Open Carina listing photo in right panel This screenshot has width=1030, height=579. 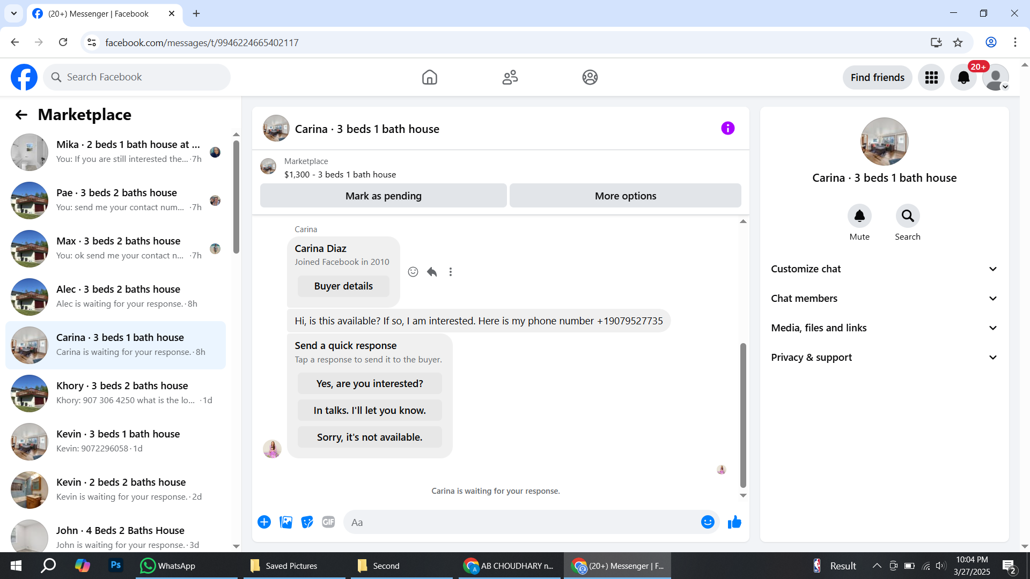[x=884, y=142]
